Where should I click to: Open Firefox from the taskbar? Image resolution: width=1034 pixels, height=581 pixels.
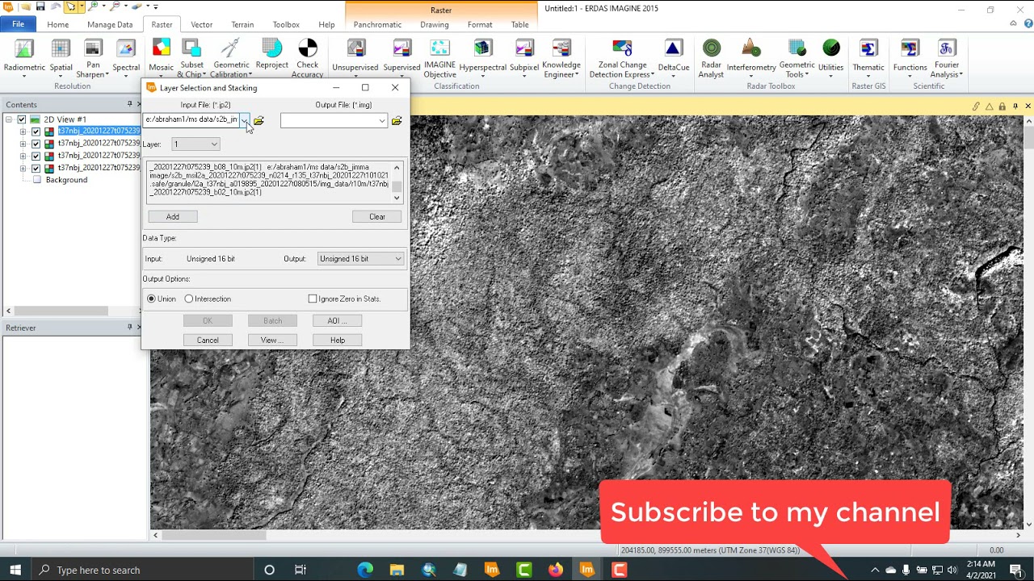click(x=555, y=570)
